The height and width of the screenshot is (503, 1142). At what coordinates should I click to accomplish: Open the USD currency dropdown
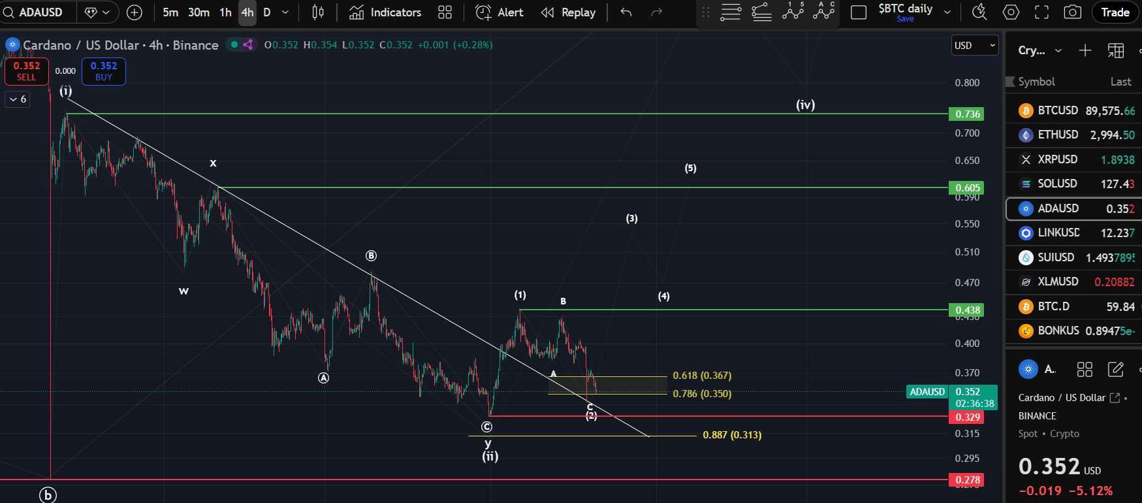pos(975,45)
